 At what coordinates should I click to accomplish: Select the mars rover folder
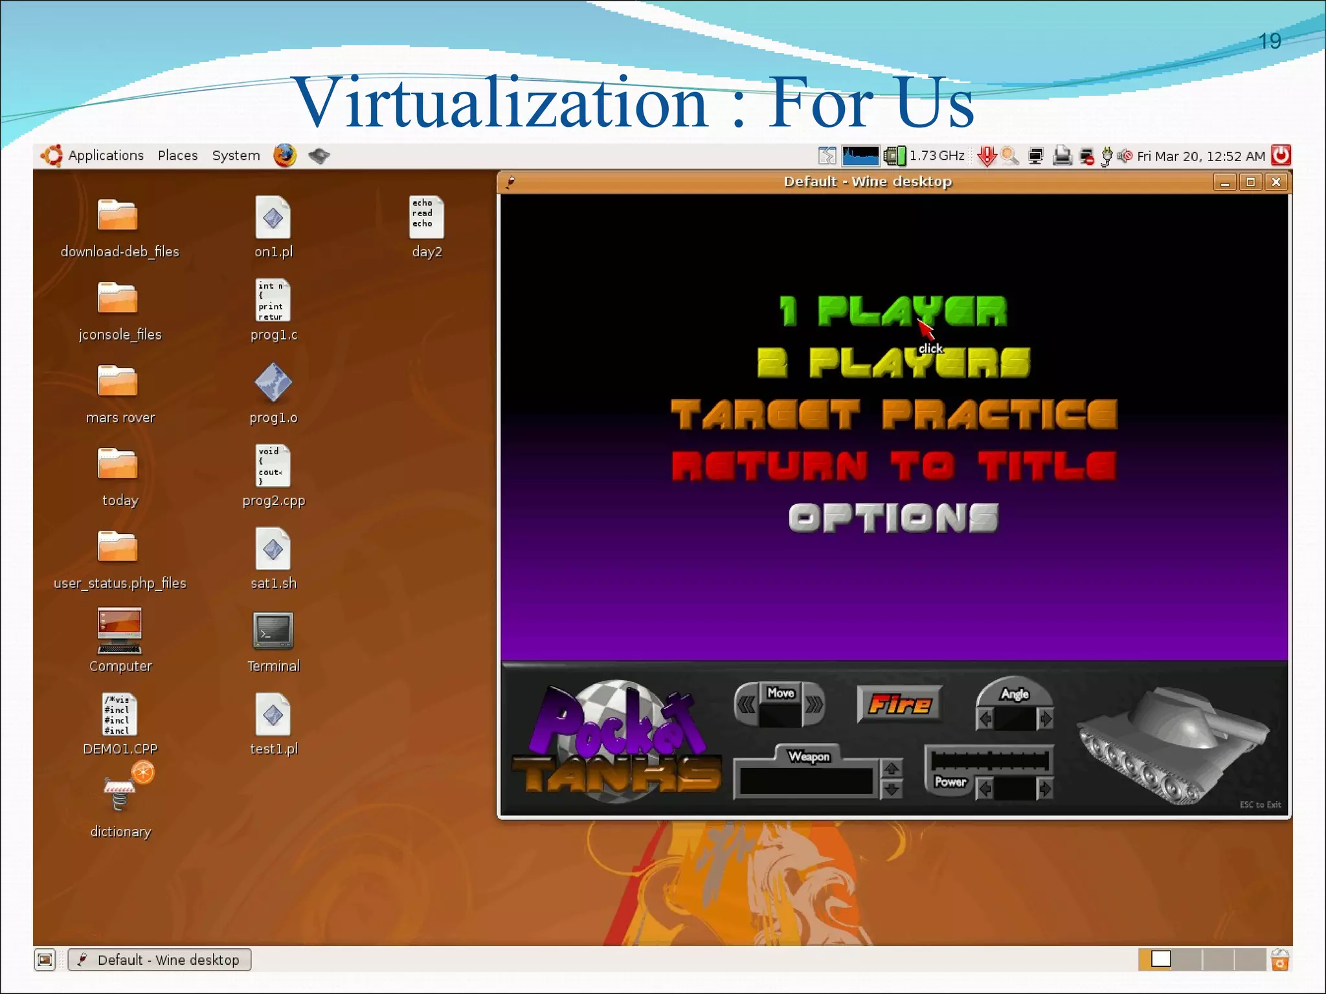point(117,381)
